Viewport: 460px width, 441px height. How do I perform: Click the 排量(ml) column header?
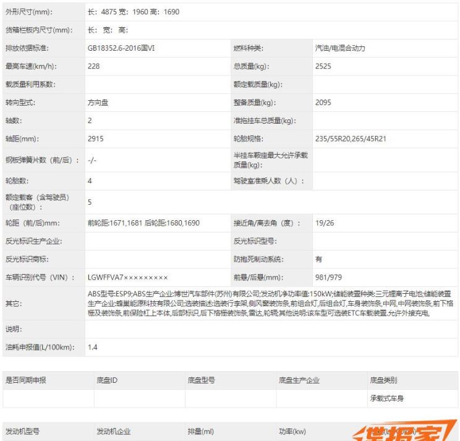point(200,431)
